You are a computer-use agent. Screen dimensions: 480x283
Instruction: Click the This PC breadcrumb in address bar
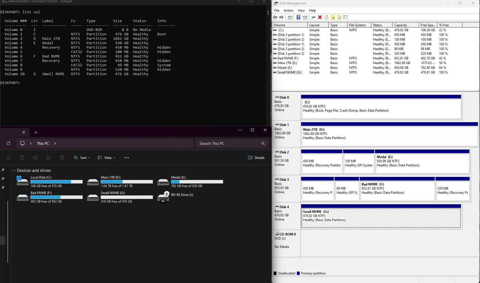click(43, 143)
